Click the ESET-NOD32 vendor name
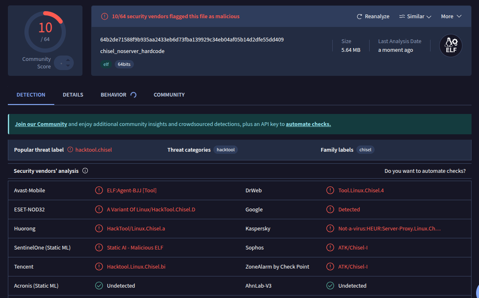Screen dimensions: 479x298 point(29,209)
